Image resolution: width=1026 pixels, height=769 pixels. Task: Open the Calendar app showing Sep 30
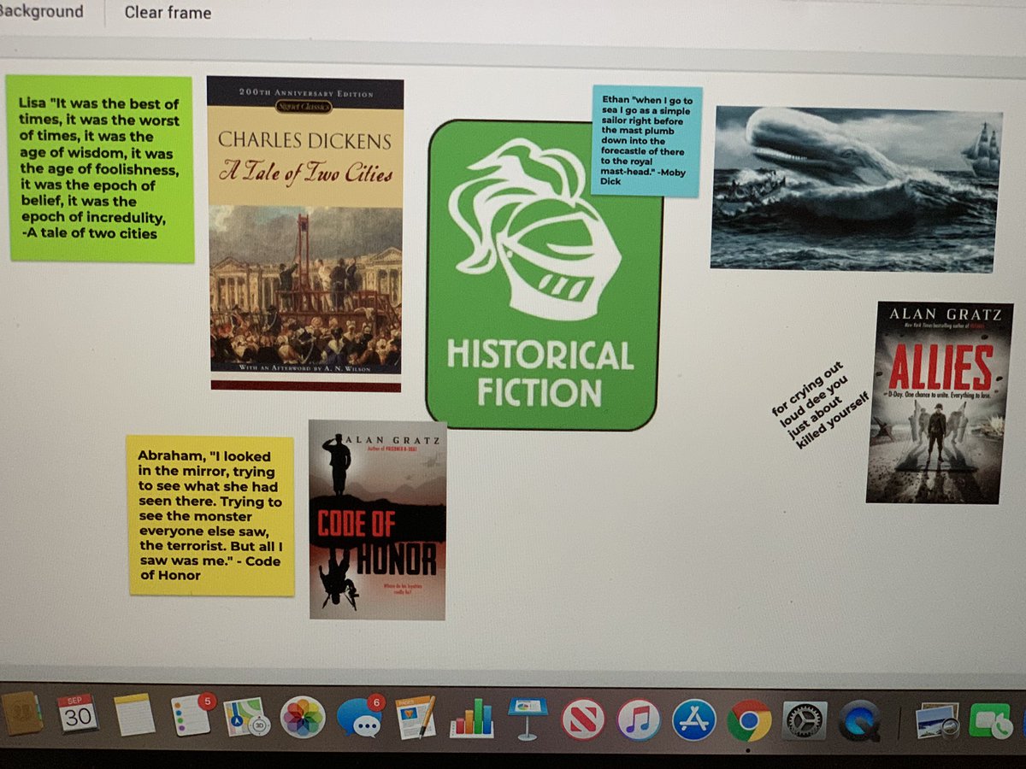[78, 714]
